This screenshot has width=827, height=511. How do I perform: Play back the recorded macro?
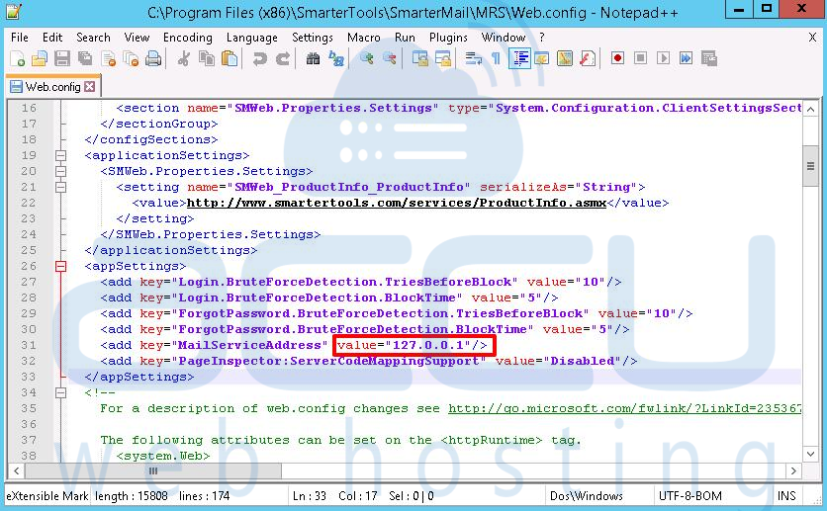point(663,58)
